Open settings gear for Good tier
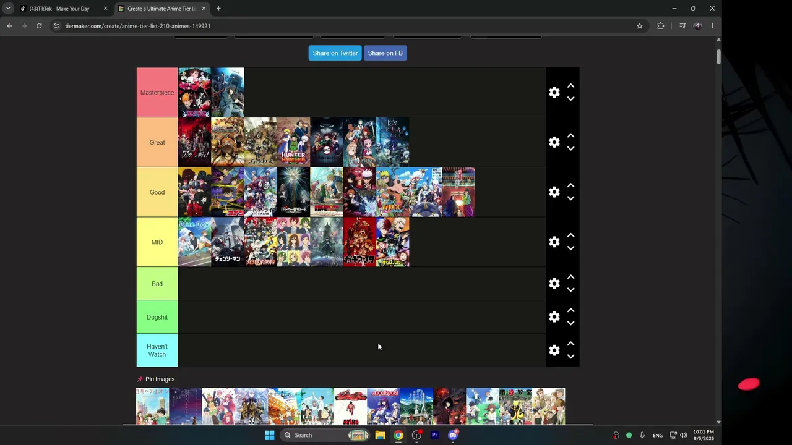 coord(554,192)
